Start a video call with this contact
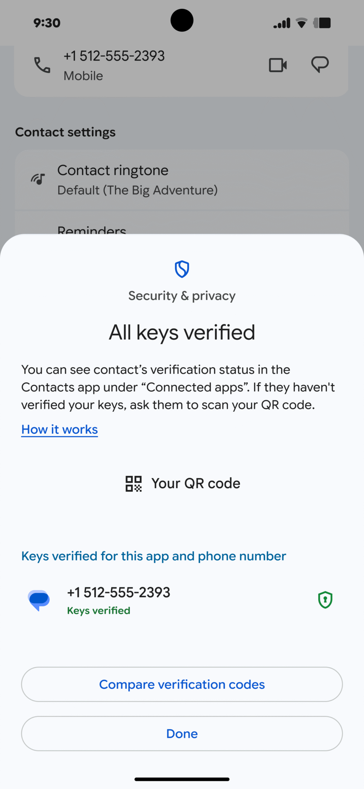 [278, 65]
